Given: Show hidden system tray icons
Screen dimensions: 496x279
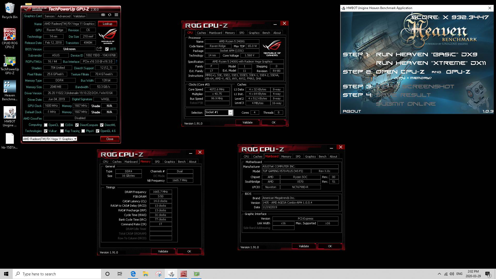Looking at the screenshot, I should pyautogui.click(x=439, y=274).
